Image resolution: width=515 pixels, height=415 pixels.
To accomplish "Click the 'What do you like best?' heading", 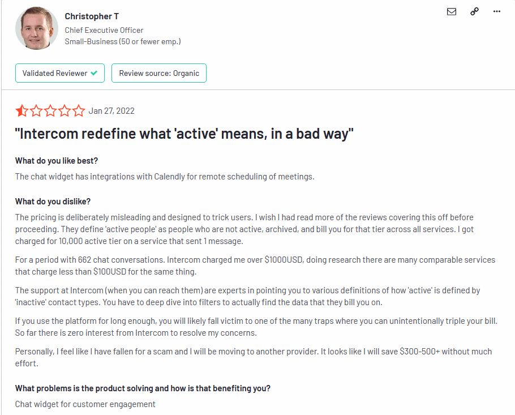I will (x=57, y=161).
